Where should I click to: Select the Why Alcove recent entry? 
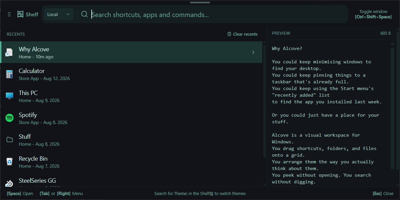click(x=131, y=52)
